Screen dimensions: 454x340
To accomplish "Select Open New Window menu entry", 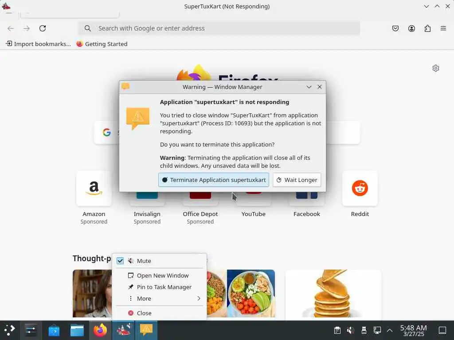I will tap(160, 275).
